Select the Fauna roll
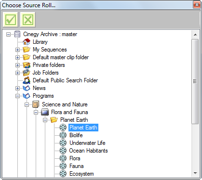The width and height of the screenshot is (202, 180). [x=77, y=166]
